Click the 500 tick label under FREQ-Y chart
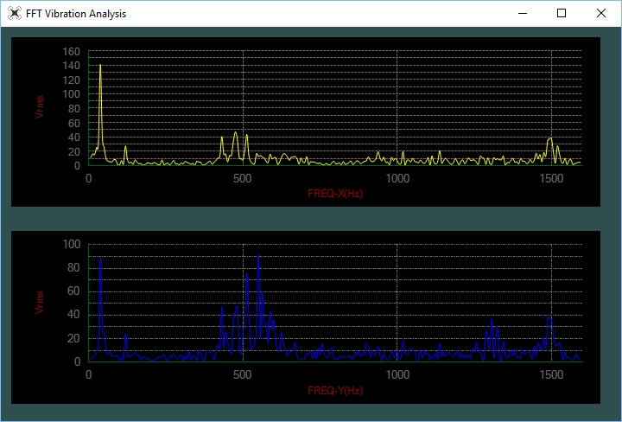This screenshot has width=622, height=422. [243, 374]
